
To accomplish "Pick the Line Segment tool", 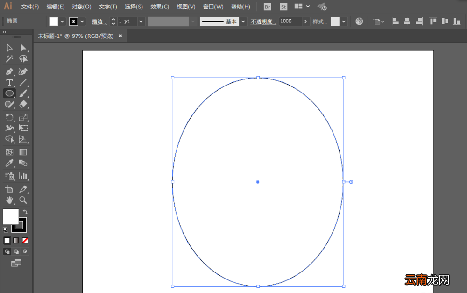I will pyautogui.click(x=23, y=82).
